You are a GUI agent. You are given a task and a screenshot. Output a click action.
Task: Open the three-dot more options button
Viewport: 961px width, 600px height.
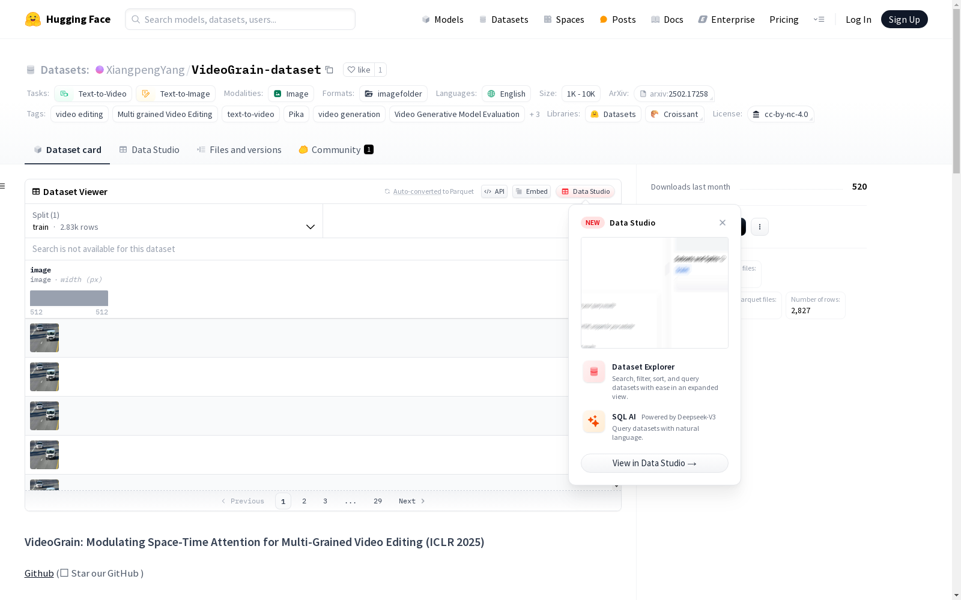[760, 227]
